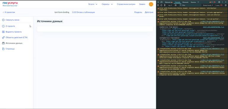
Task: Select Виджеты проекта in sidebar
Action: [x=14, y=32]
